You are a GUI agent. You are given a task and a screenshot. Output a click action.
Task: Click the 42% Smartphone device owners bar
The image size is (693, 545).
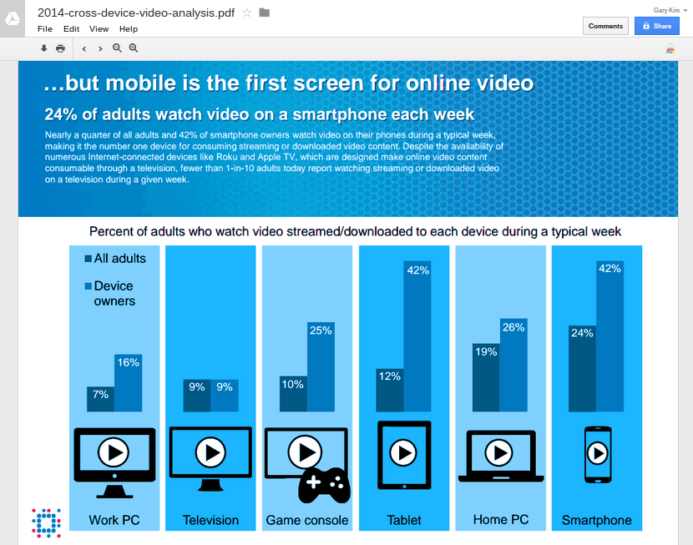click(x=610, y=336)
